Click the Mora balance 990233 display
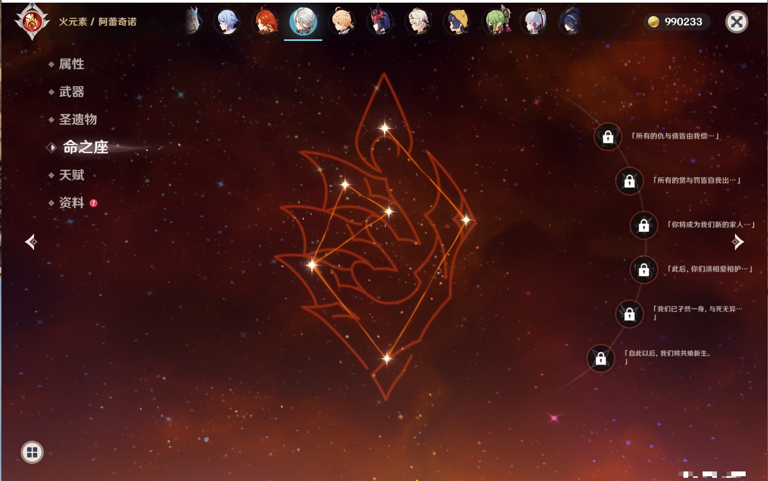The height and width of the screenshot is (481, 768). [x=677, y=22]
